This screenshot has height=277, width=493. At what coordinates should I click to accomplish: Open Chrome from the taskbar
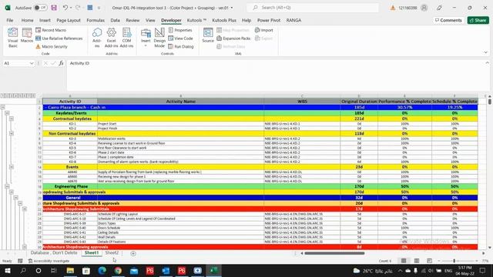118,270
